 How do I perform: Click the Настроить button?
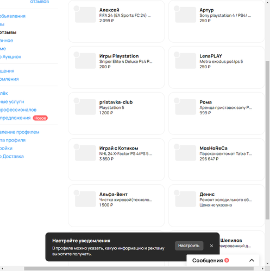pyautogui.click(x=189, y=246)
